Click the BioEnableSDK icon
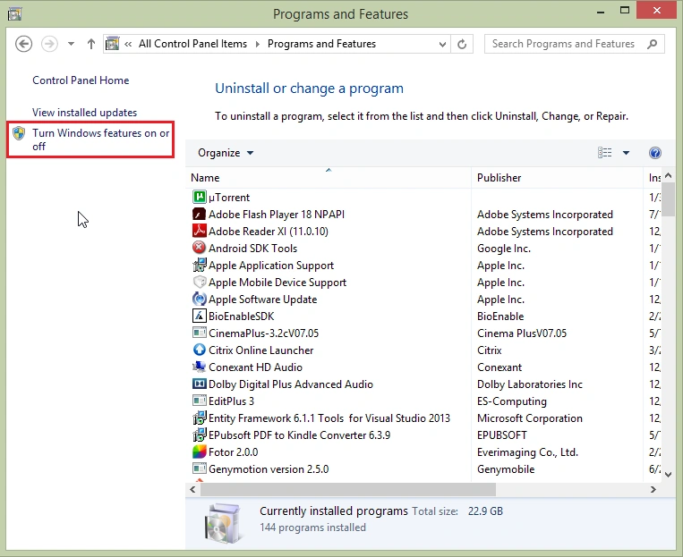This screenshot has height=557, width=683. (199, 316)
